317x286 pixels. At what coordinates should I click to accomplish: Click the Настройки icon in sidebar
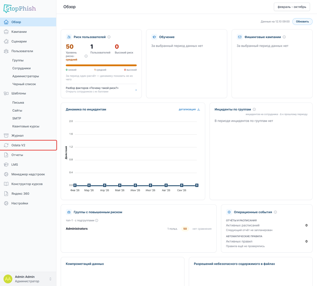pos(6,203)
